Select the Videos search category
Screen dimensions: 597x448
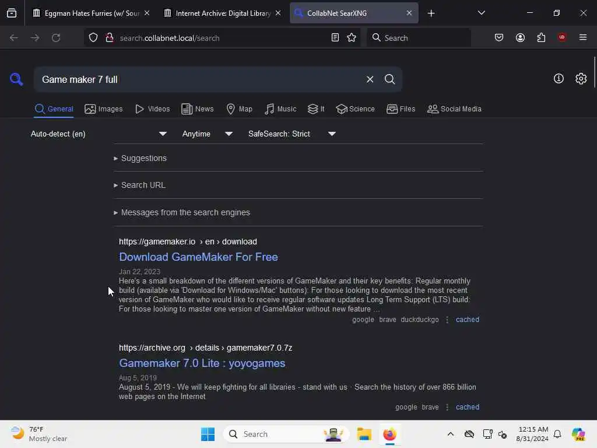point(152,109)
